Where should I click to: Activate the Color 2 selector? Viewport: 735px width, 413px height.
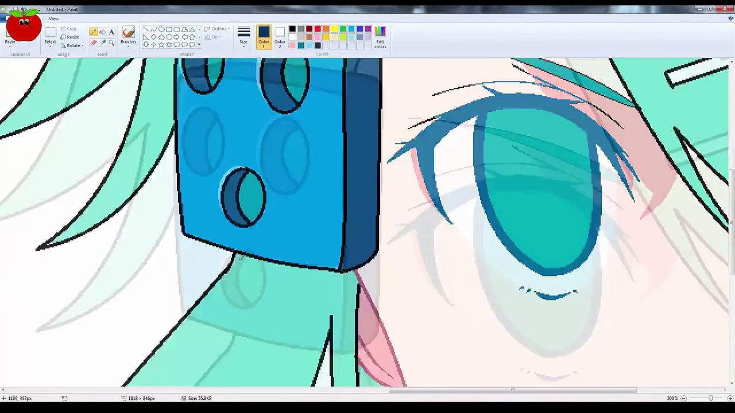tap(280, 37)
